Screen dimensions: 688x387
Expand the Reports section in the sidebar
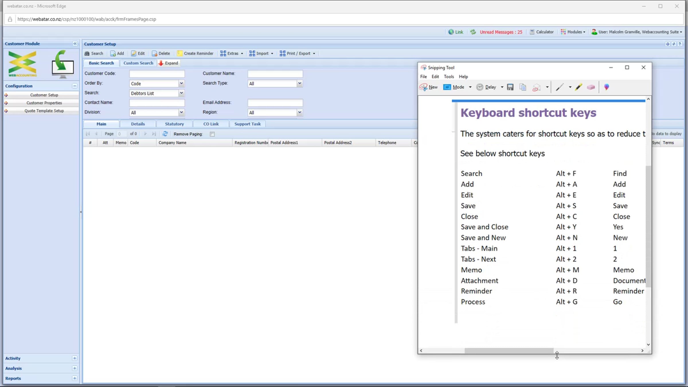tap(75, 378)
